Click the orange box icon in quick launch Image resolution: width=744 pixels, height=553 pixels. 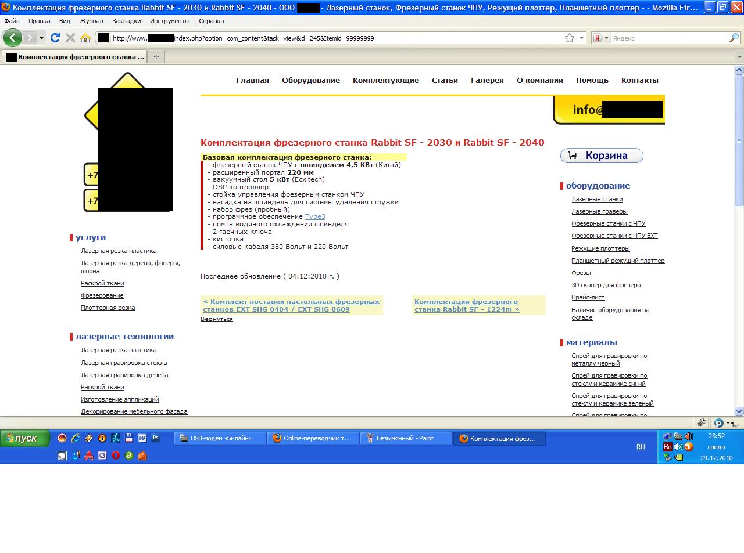142,456
